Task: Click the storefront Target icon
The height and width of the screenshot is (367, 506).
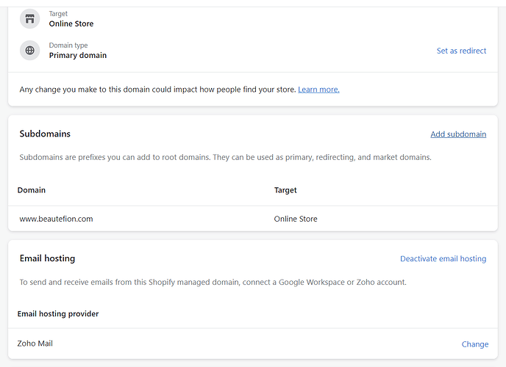Action: tap(30, 18)
